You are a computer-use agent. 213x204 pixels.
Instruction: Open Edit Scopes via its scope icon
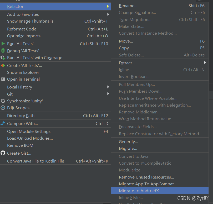coord(3,108)
